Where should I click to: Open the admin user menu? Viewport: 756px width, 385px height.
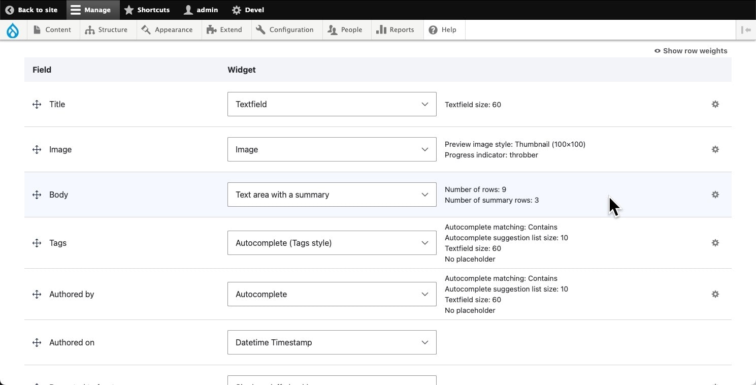coord(201,10)
